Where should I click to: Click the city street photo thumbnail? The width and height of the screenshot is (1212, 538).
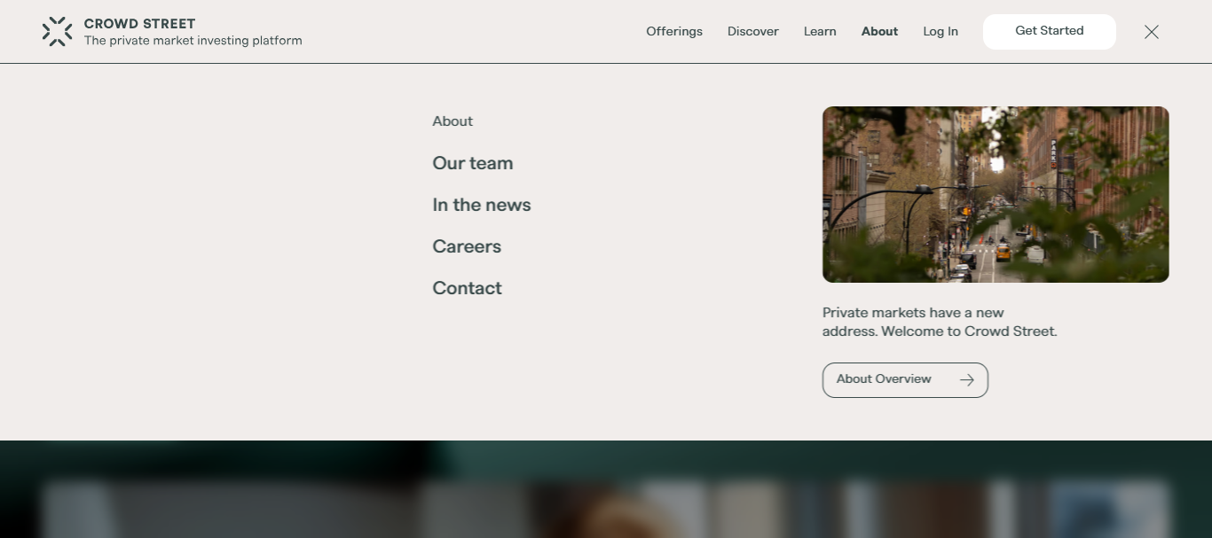(996, 195)
